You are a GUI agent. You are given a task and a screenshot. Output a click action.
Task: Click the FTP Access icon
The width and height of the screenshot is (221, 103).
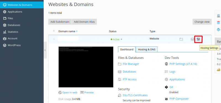click(120, 79)
